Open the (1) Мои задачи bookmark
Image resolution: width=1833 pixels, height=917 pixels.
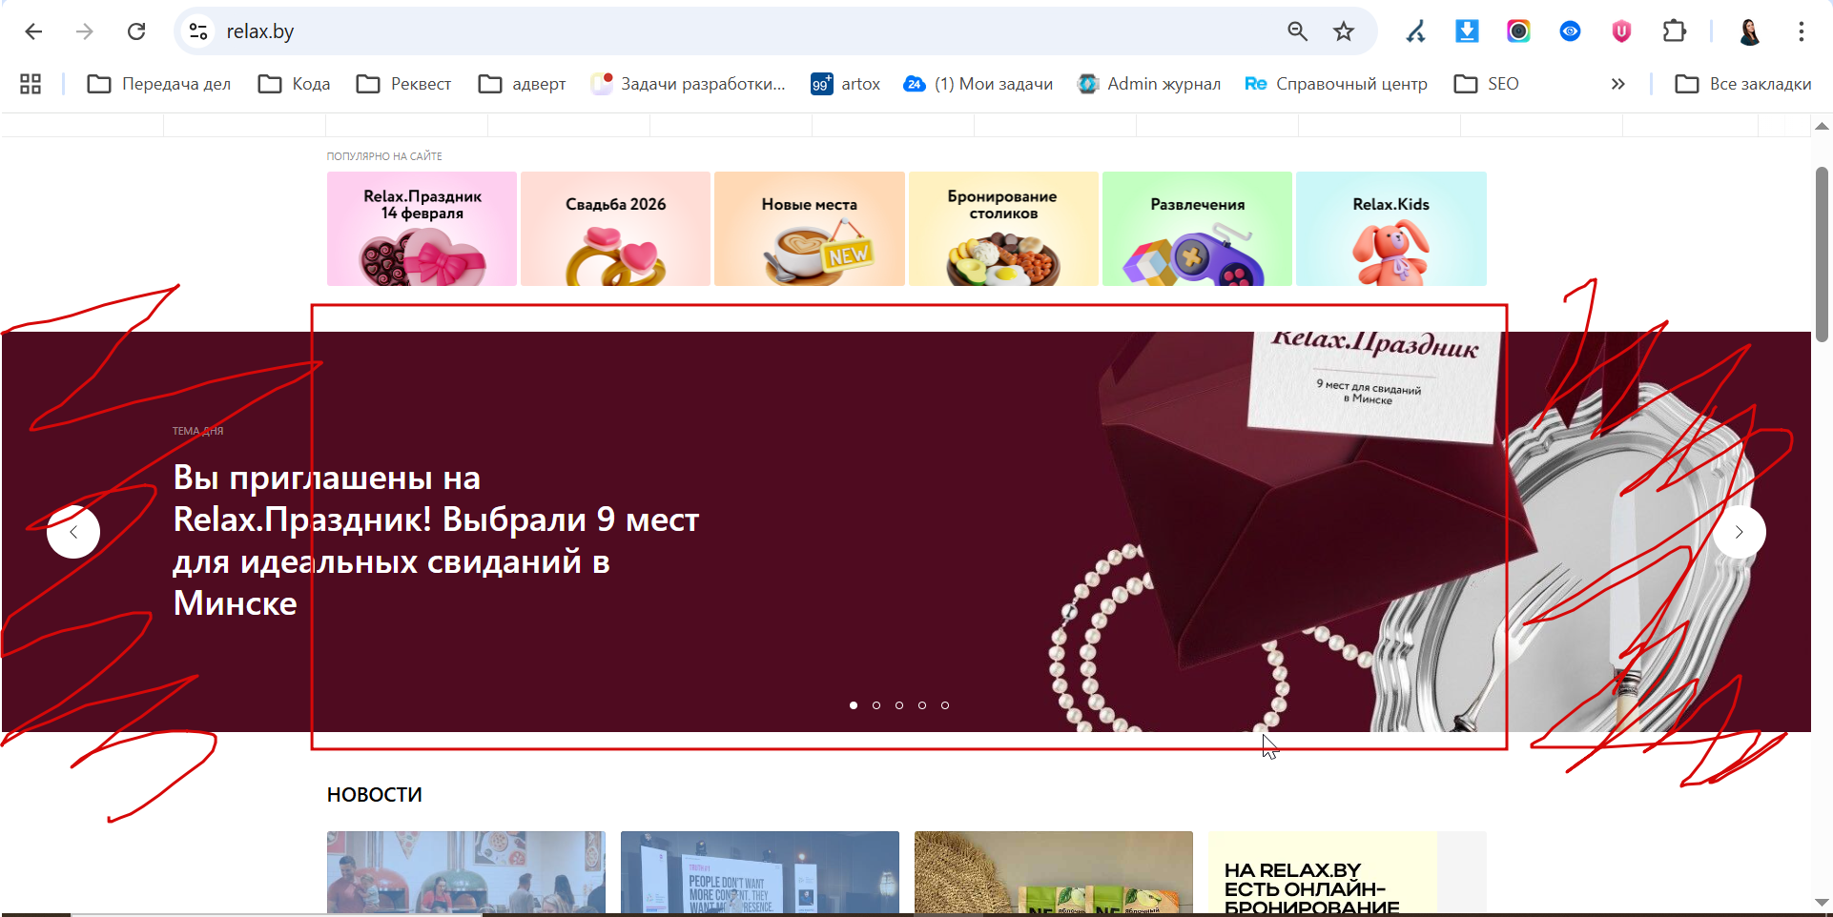978,84
